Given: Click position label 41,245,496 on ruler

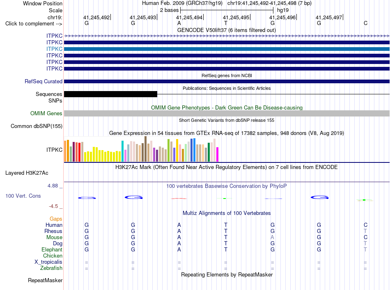Looking at the screenshot, I should pos(282,17).
